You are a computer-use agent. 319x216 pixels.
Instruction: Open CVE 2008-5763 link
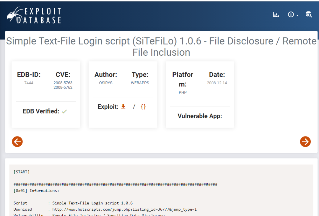click(x=63, y=83)
